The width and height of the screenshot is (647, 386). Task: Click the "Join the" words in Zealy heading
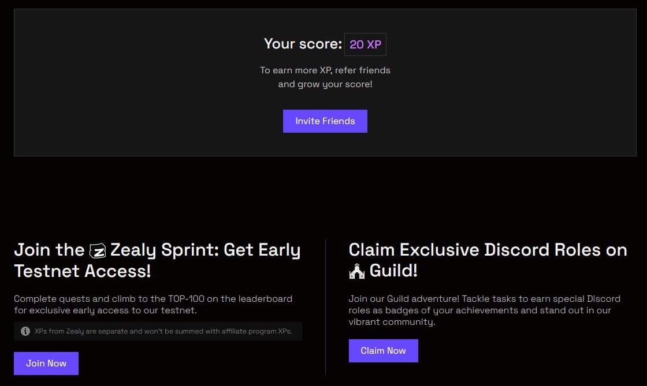[49, 250]
